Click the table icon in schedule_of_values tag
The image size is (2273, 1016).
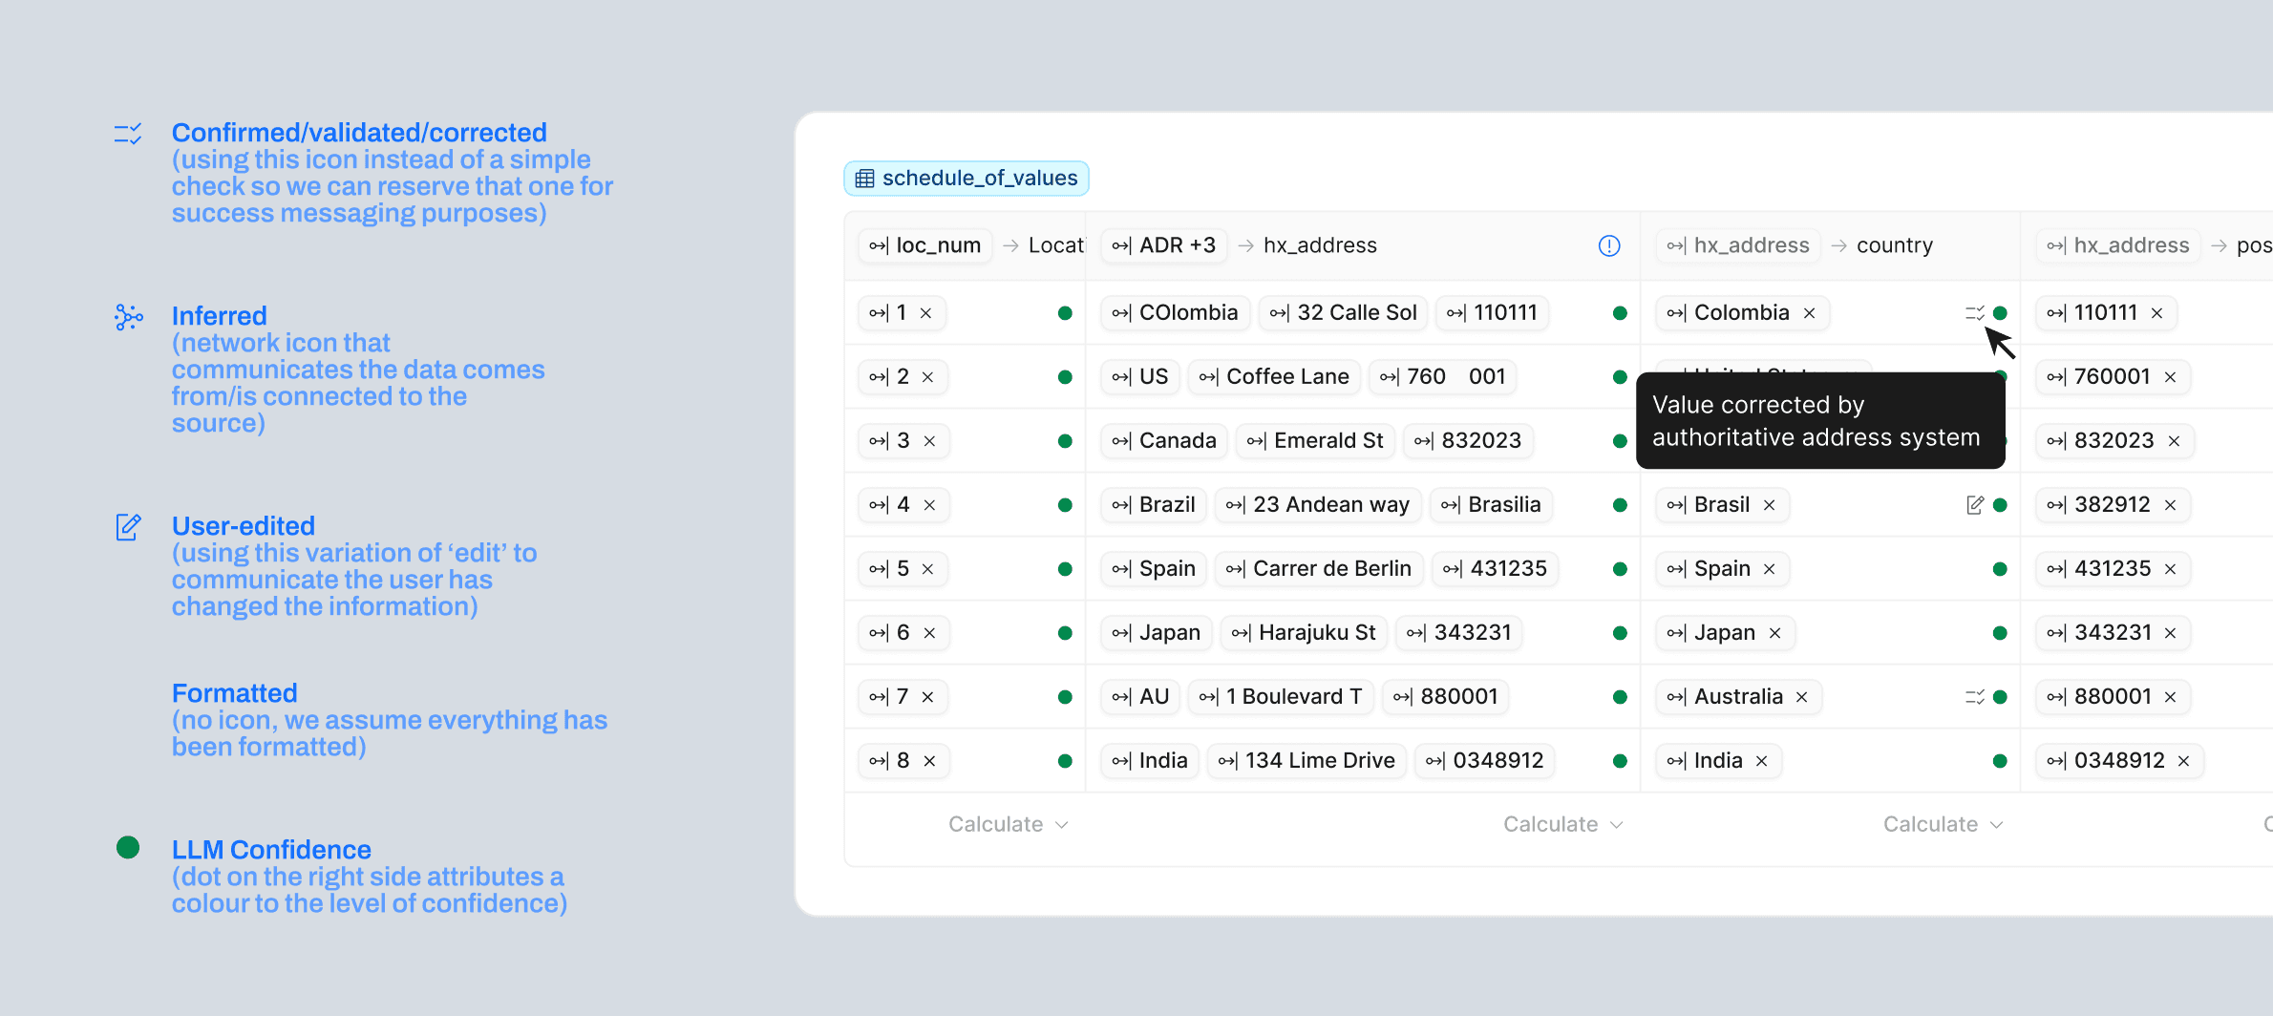pyautogui.click(x=864, y=179)
